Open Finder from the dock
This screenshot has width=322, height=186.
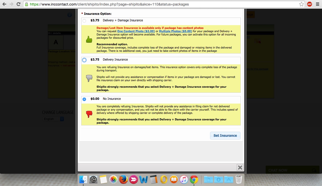point(83,179)
